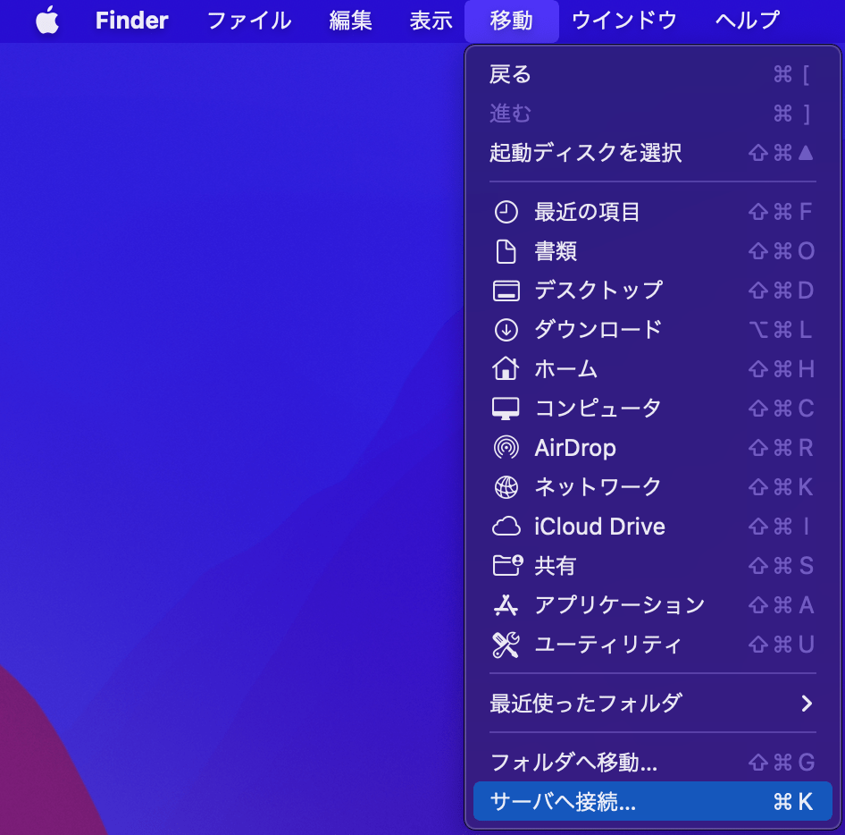This screenshot has width=845, height=835.
Task: Click the download arrow icon beside ダウンロード
Action: [506, 330]
